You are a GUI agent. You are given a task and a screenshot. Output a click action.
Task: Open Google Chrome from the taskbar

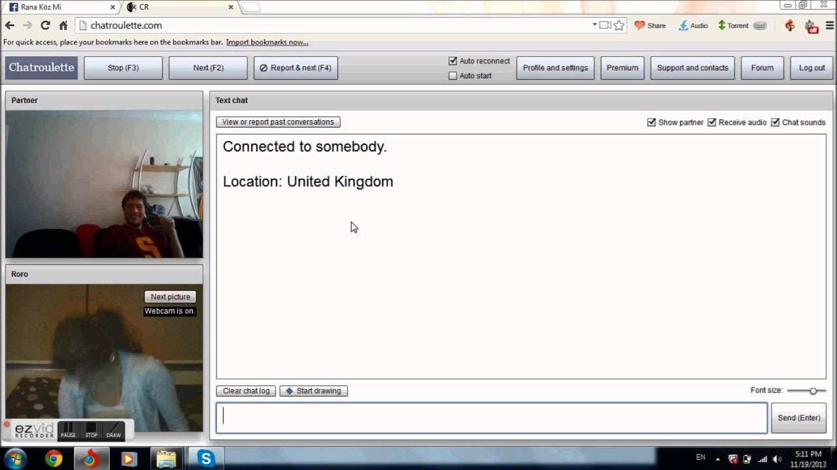pyautogui.click(x=54, y=459)
